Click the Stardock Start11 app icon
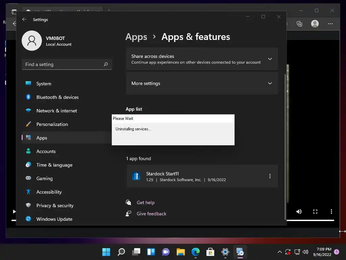Screen dimensions: 346x260 136,176
